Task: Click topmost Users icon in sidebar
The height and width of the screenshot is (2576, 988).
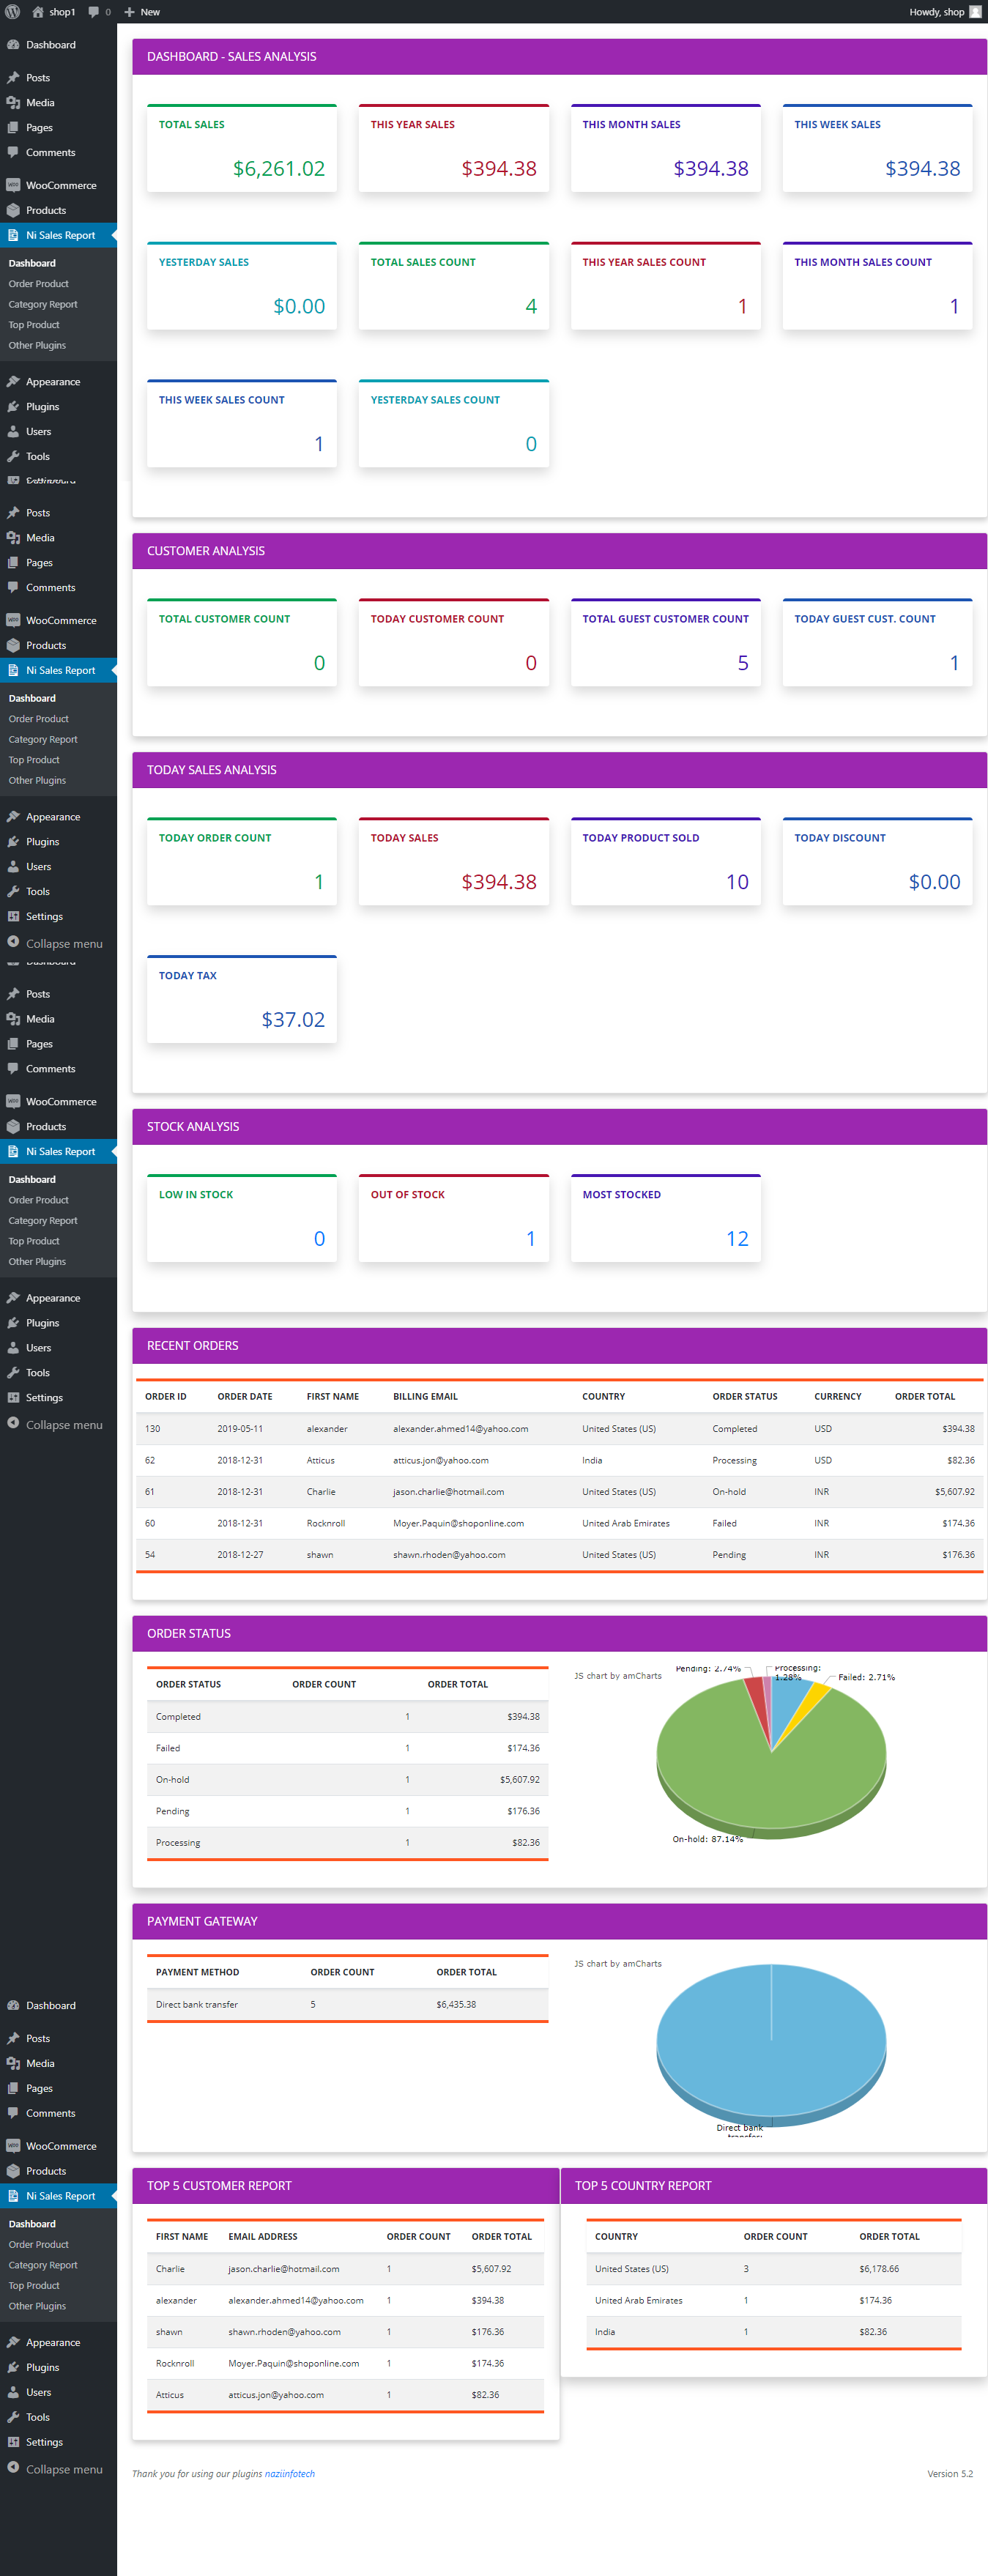Action: tap(13, 432)
